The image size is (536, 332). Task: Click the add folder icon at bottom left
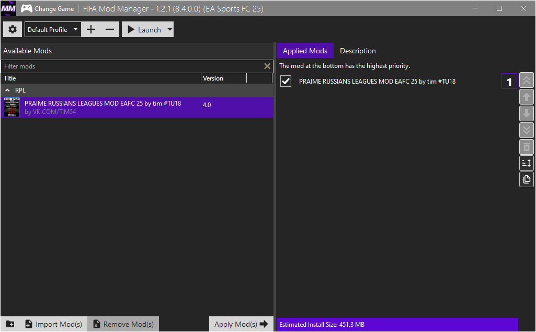click(x=10, y=324)
